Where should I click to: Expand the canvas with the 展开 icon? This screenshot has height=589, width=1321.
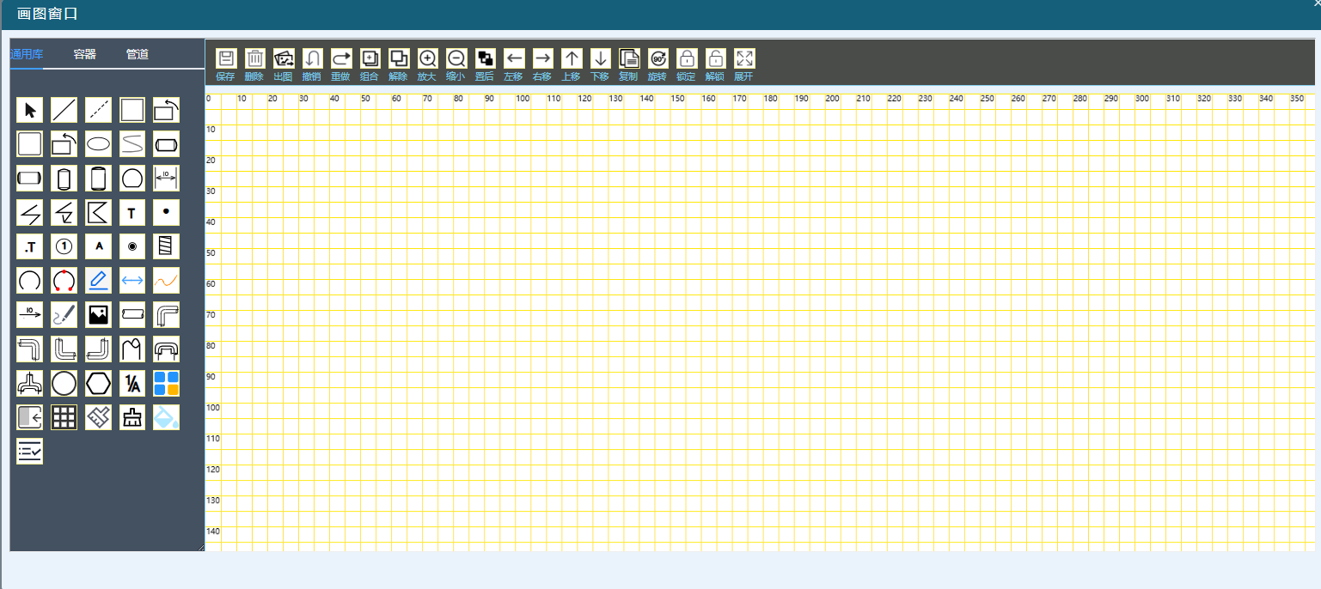pyautogui.click(x=744, y=58)
